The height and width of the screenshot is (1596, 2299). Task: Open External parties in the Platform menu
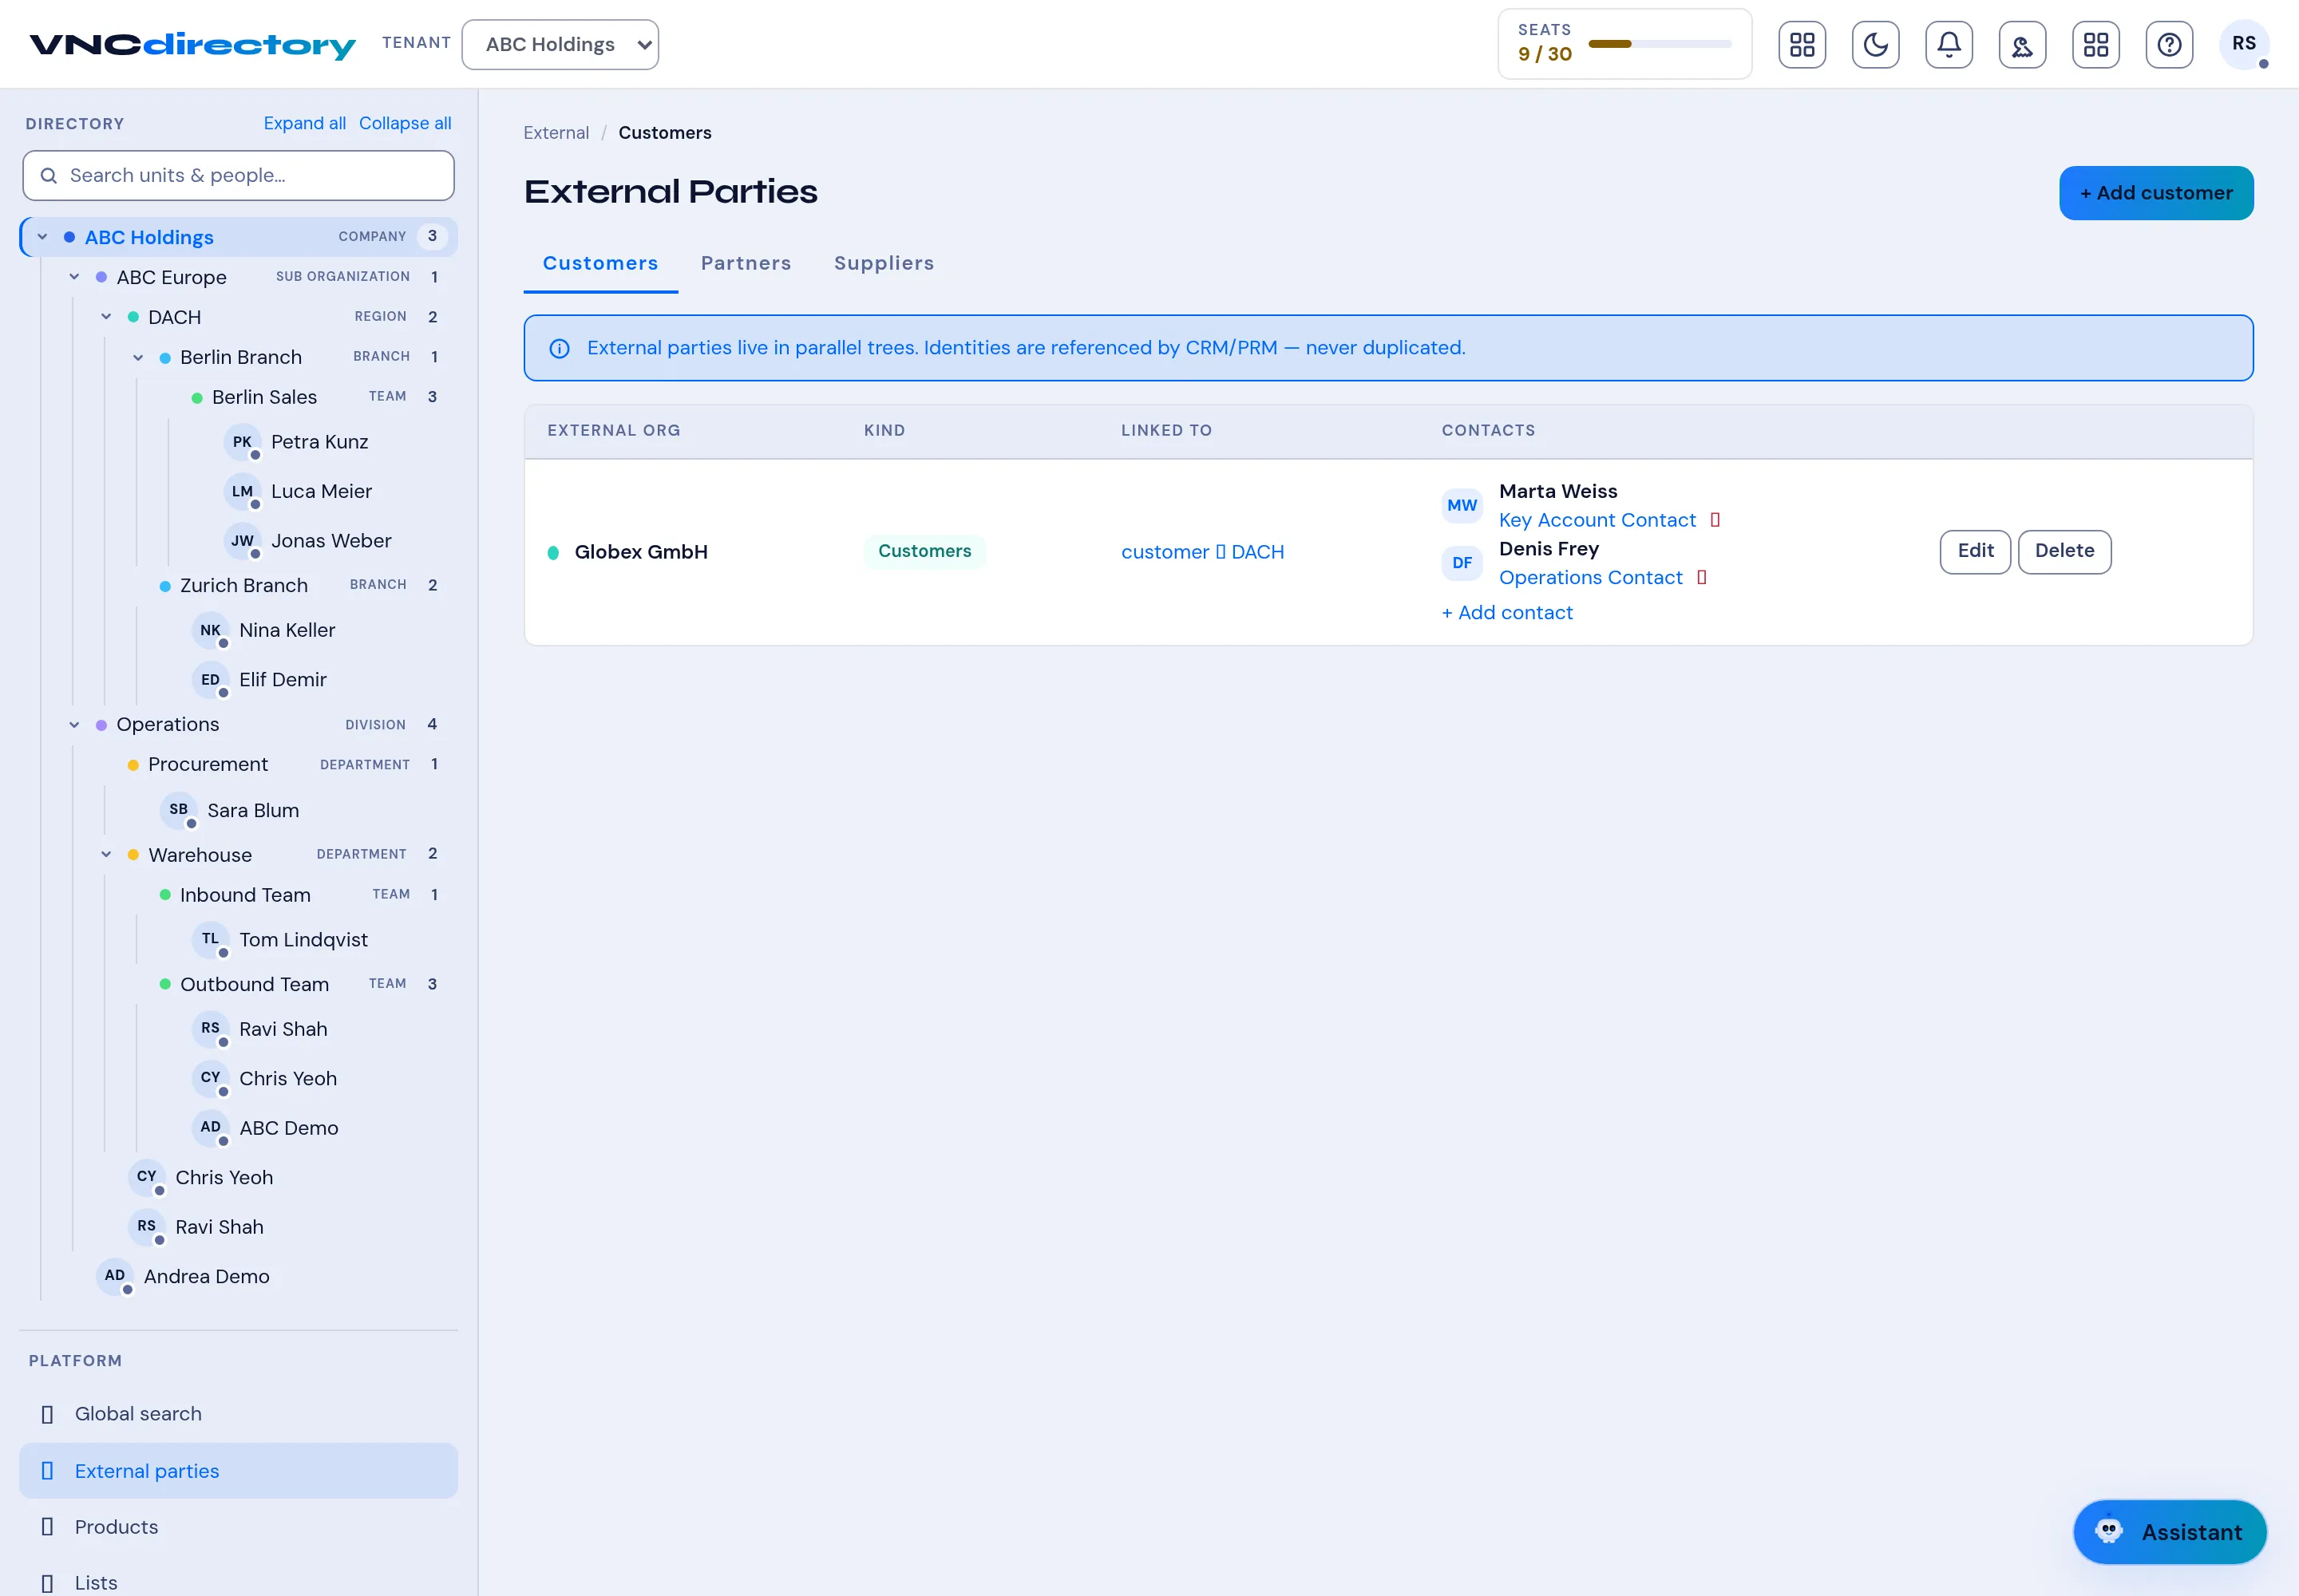pyautogui.click(x=238, y=1471)
